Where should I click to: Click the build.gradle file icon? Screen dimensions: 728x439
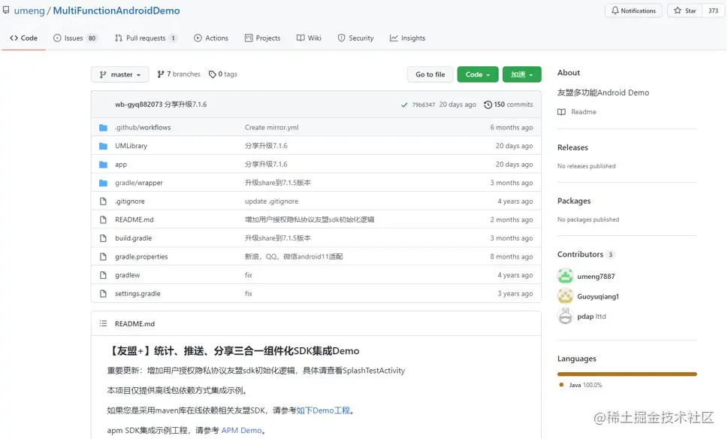[103, 238]
